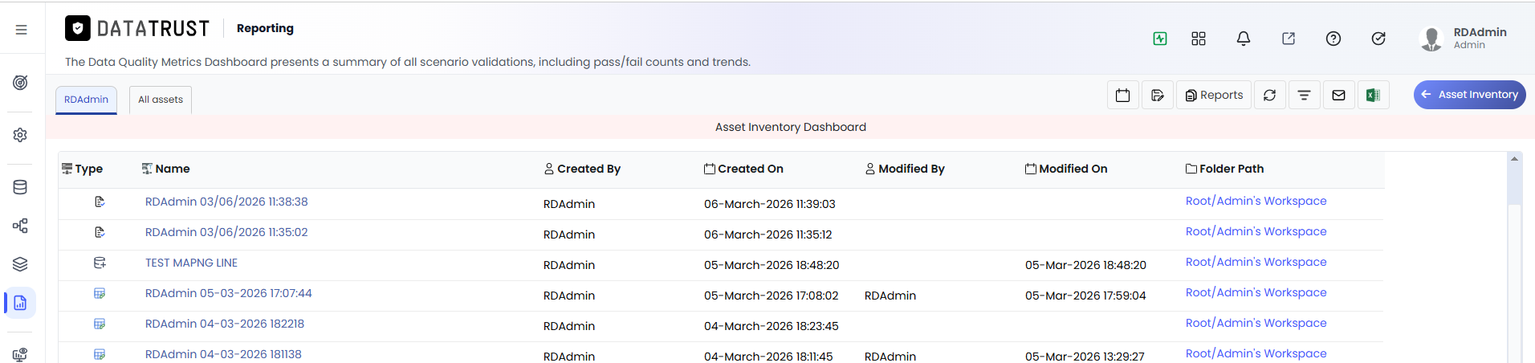Click the green activity pulse icon
Viewport: 1535px width, 363px height.
1160,39
